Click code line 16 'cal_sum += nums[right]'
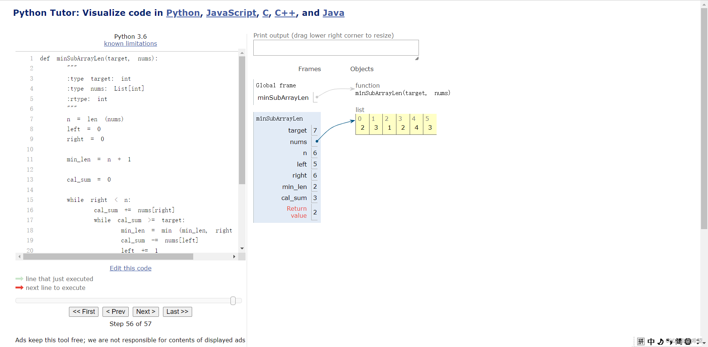Screen dimensions: 708x347 point(134,210)
